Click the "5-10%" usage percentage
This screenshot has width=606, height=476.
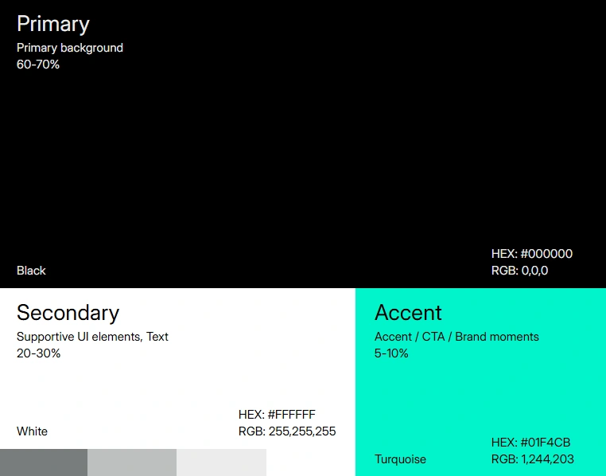point(391,353)
